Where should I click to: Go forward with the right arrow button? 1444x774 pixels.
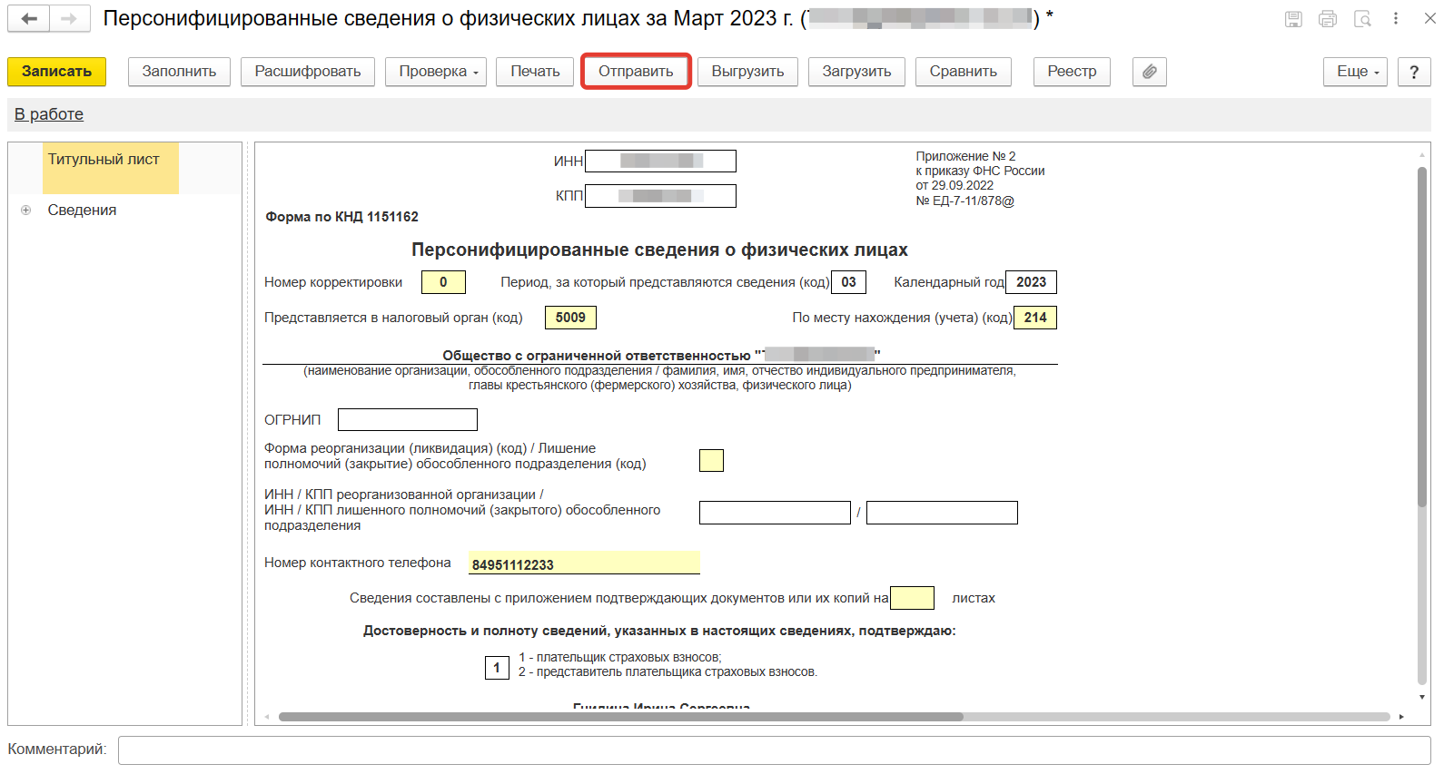click(69, 18)
